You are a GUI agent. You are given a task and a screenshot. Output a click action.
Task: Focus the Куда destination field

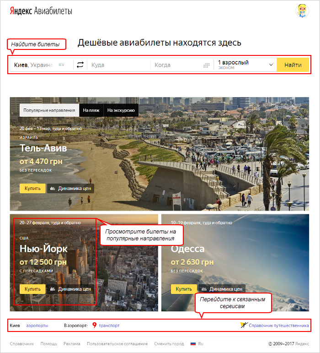pyautogui.click(x=119, y=65)
